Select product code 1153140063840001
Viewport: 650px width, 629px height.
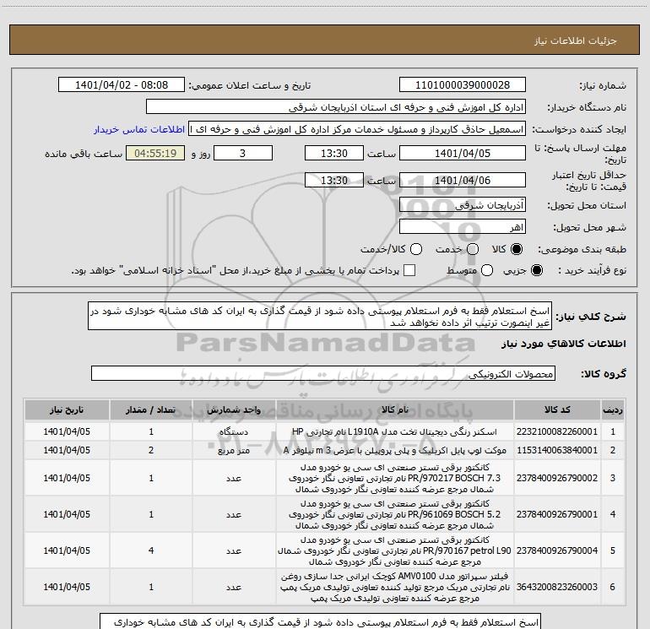pyautogui.click(x=557, y=450)
